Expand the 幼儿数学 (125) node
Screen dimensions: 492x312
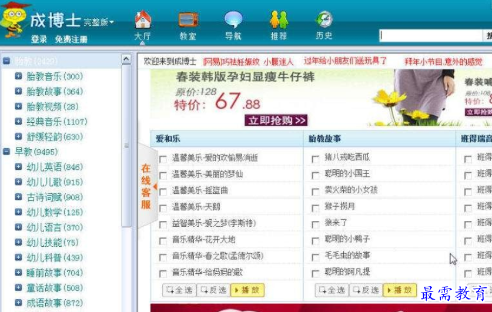(18, 212)
